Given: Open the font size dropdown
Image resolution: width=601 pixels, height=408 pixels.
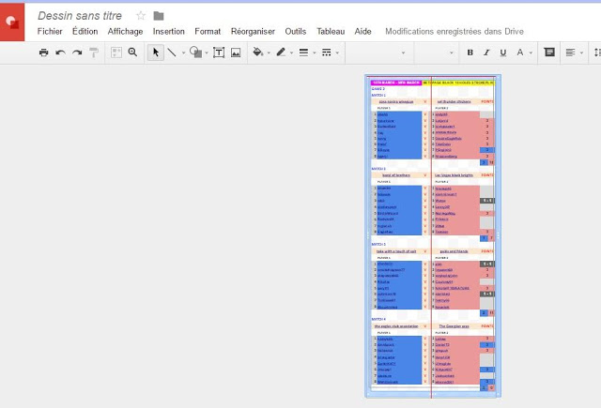Looking at the screenshot, I should tap(436, 53).
